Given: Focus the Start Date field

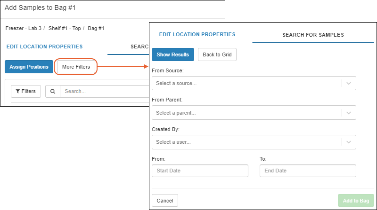Looking at the screenshot, I should pos(200,171).
